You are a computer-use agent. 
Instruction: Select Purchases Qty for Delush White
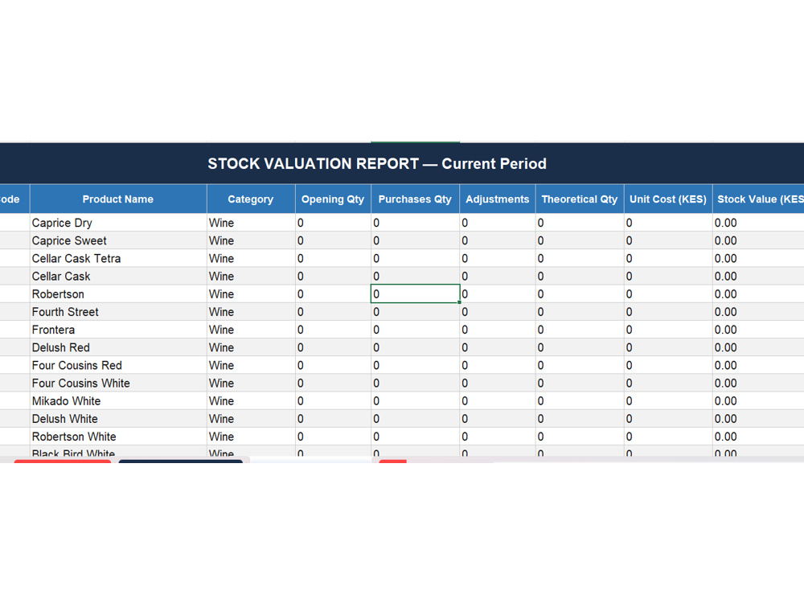(415, 419)
